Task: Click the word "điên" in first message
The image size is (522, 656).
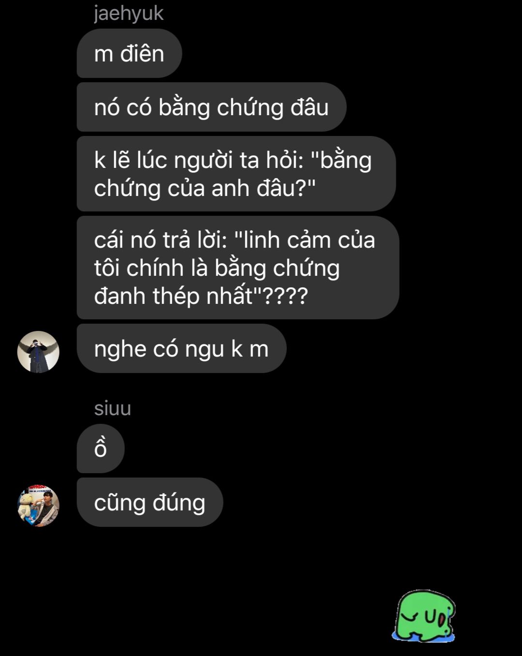Action: pos(142,53)
